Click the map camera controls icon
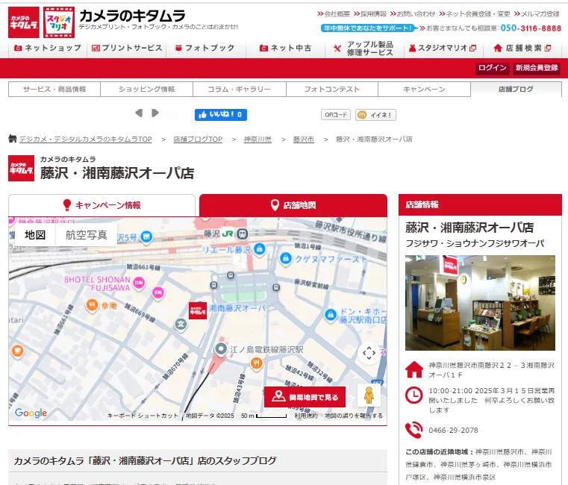This screenshot has width=568, height=485. pos(369,353)
